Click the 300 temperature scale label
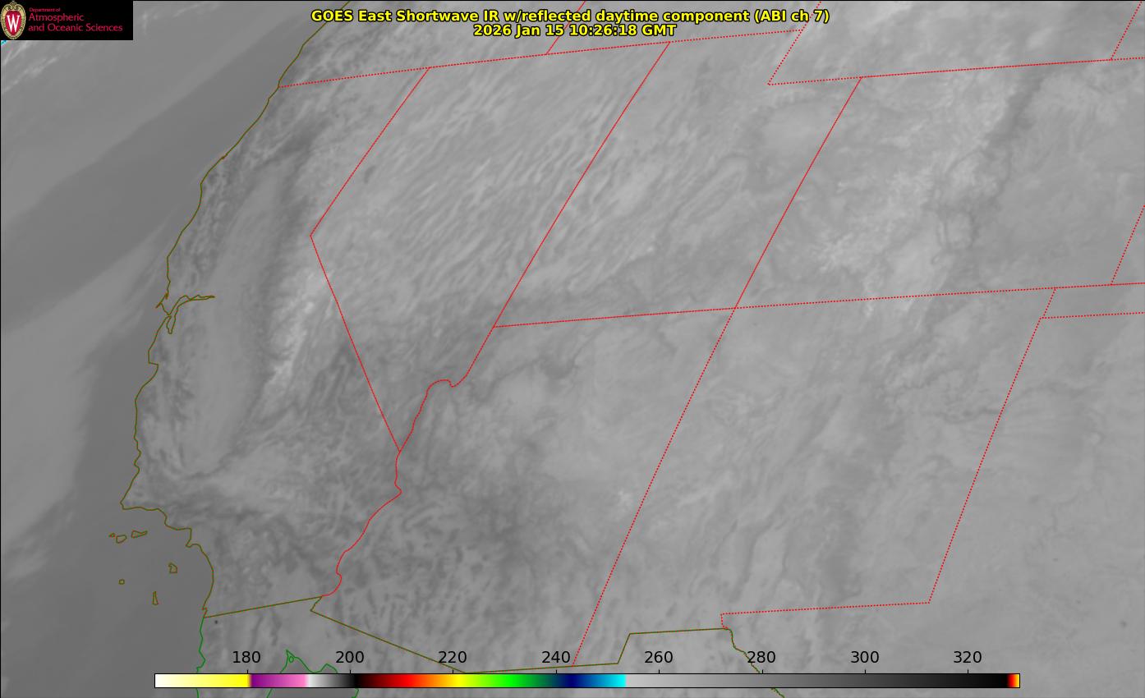The height and width of the screenshot is (698, 1145). (x=865, y=657)
